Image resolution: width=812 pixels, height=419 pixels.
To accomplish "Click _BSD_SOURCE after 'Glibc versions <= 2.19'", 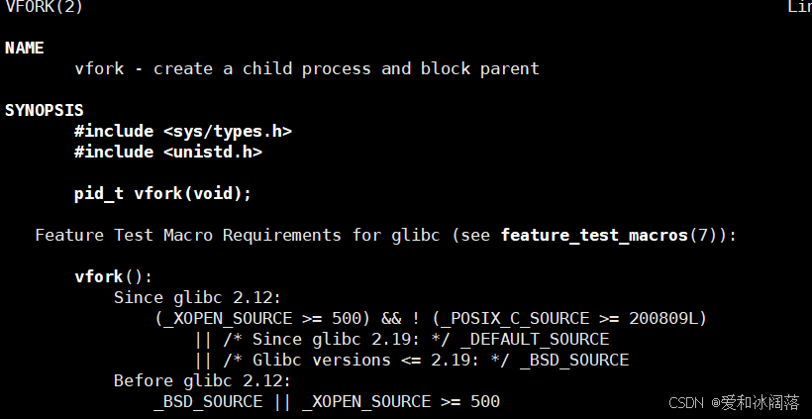I will (x=574, y=361).
